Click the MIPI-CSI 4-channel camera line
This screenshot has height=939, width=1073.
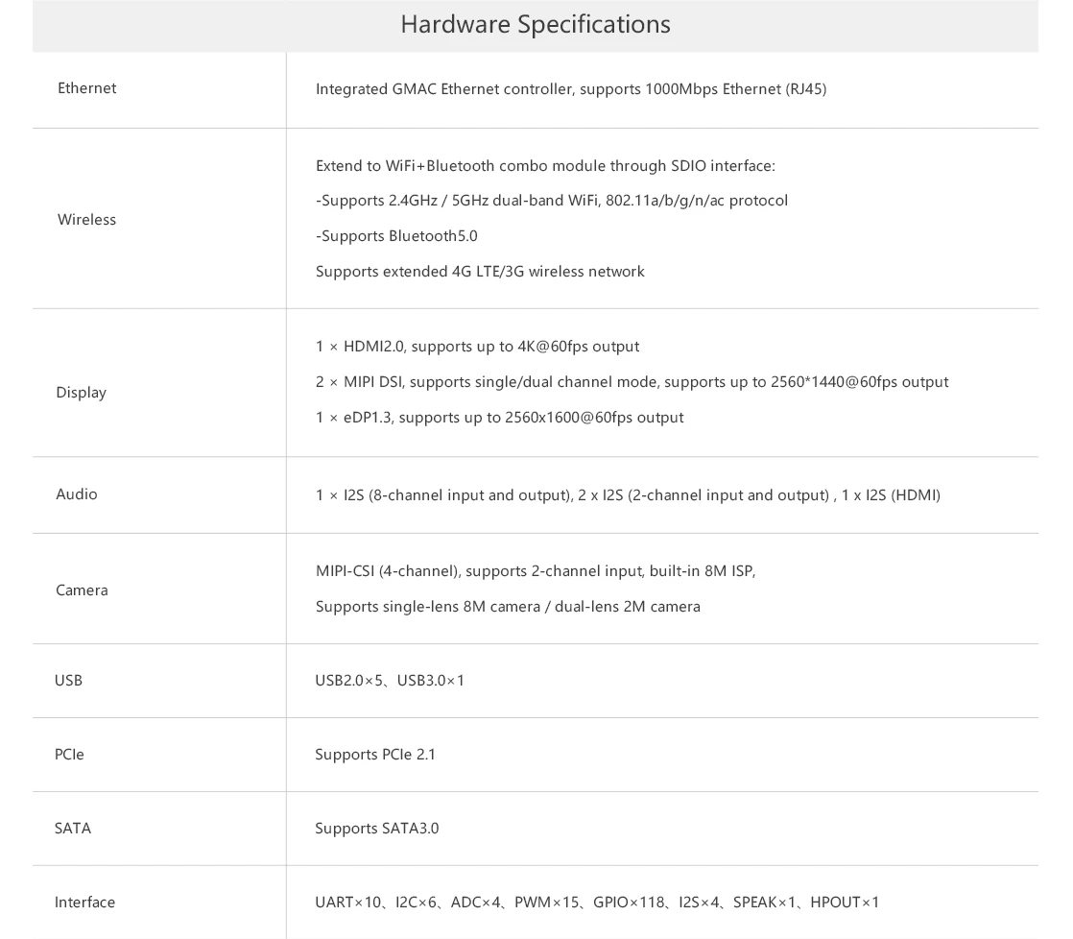point(535,571)
